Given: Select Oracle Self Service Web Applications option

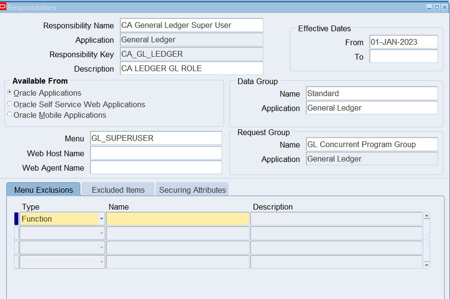Looking at the screenshot, I should [x=10, y=103].
